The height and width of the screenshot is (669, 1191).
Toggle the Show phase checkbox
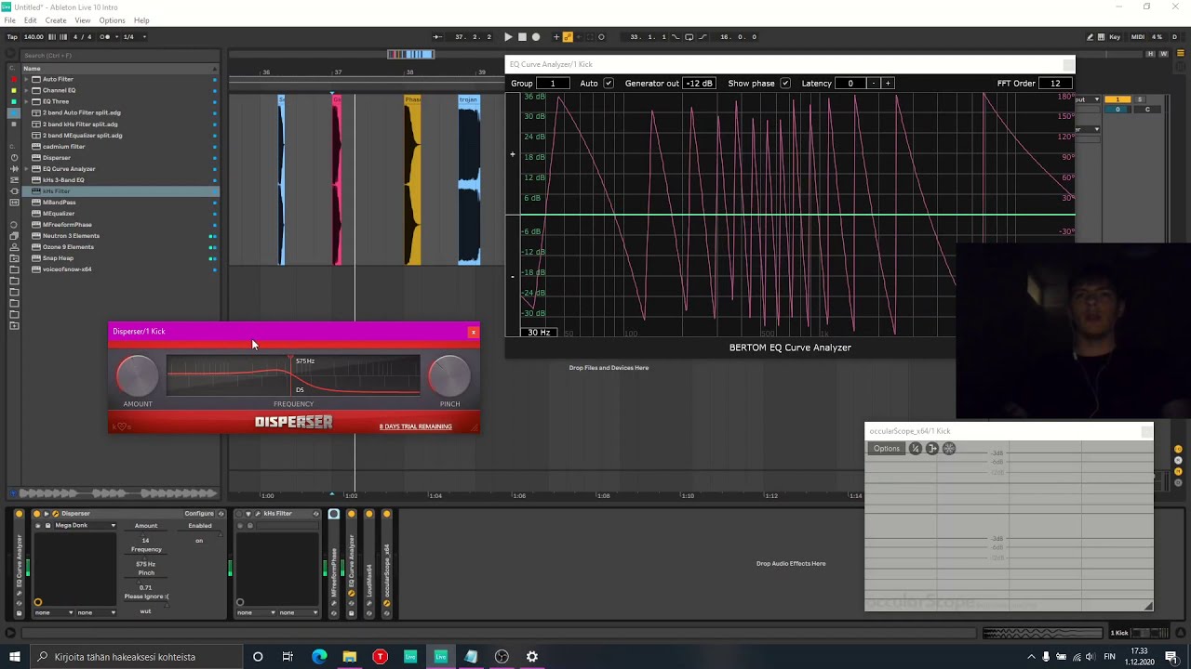[785, 84]
